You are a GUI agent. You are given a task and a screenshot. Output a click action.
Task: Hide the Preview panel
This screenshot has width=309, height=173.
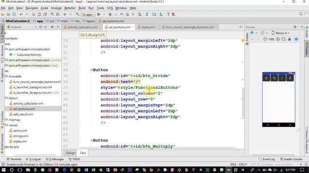(301, 27)
